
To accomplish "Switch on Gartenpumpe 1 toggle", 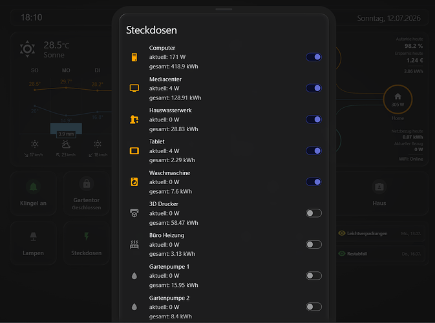I will point(313,276).
